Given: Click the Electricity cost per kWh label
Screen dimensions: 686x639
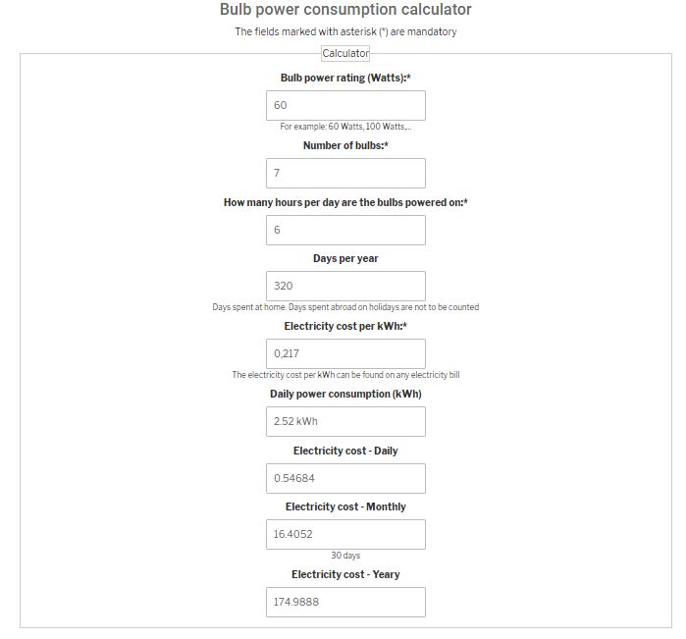Looking at the screenshot, I should point(345,327).
